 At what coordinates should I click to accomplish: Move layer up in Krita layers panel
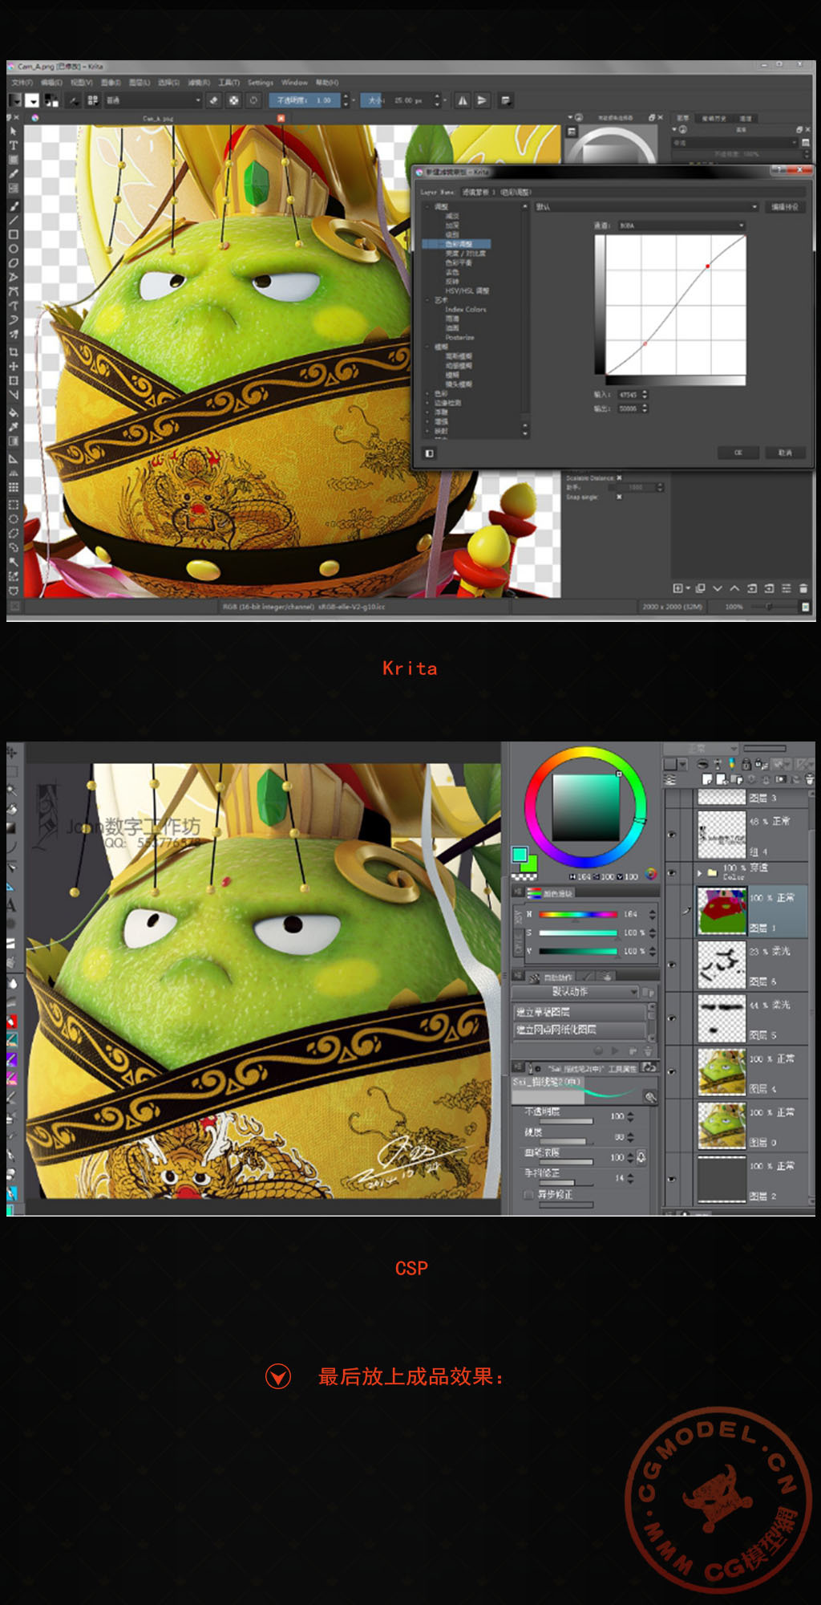[x=734, y=588]
